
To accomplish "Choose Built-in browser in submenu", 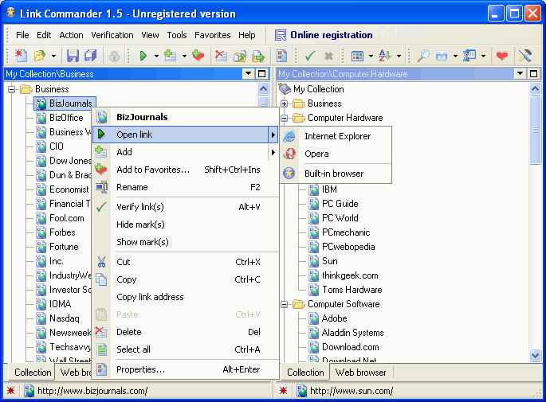I will [x=336, y=174].
